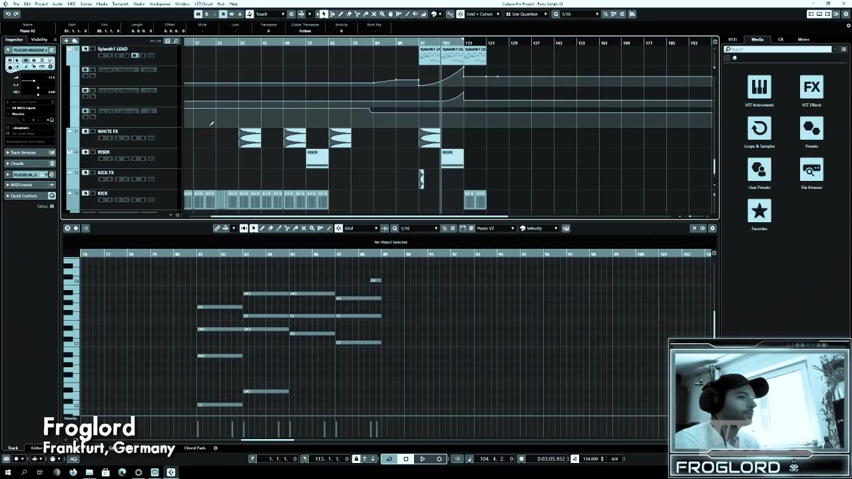Expand the Track Versions inspector section

(31, 152)
